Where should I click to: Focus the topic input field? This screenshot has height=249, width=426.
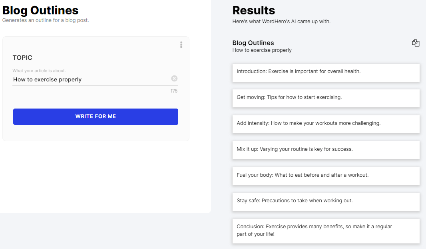pos(91,79)
